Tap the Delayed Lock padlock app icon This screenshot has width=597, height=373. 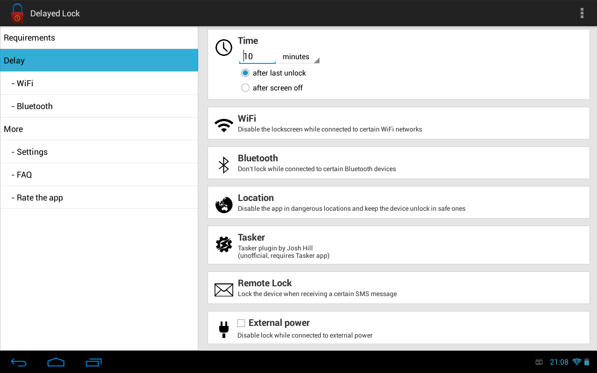17,13
